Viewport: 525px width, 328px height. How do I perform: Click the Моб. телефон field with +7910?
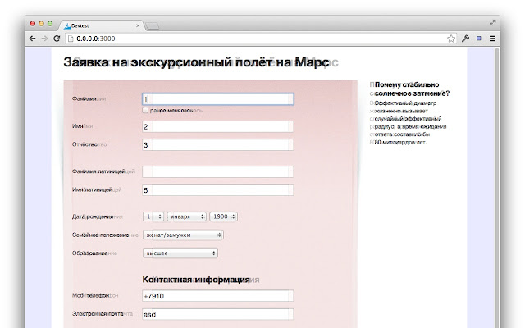pyautogui.click(x=217, y=296)
